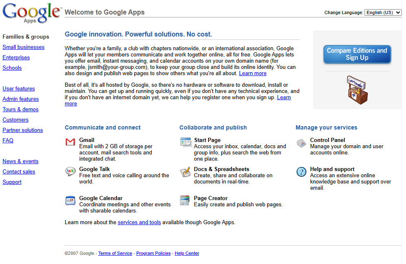
Task: Follow the services and tools link
Action: [139, 222]
